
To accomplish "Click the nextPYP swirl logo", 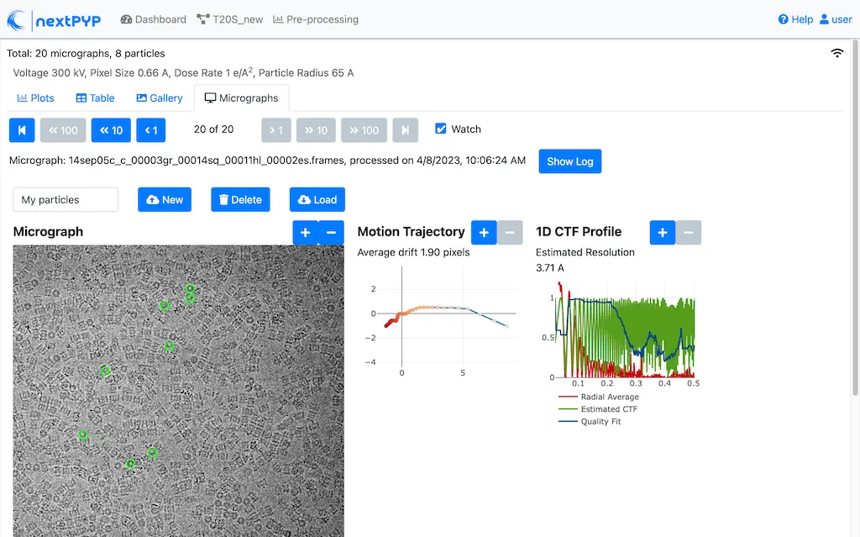I will tap(17, 19).
